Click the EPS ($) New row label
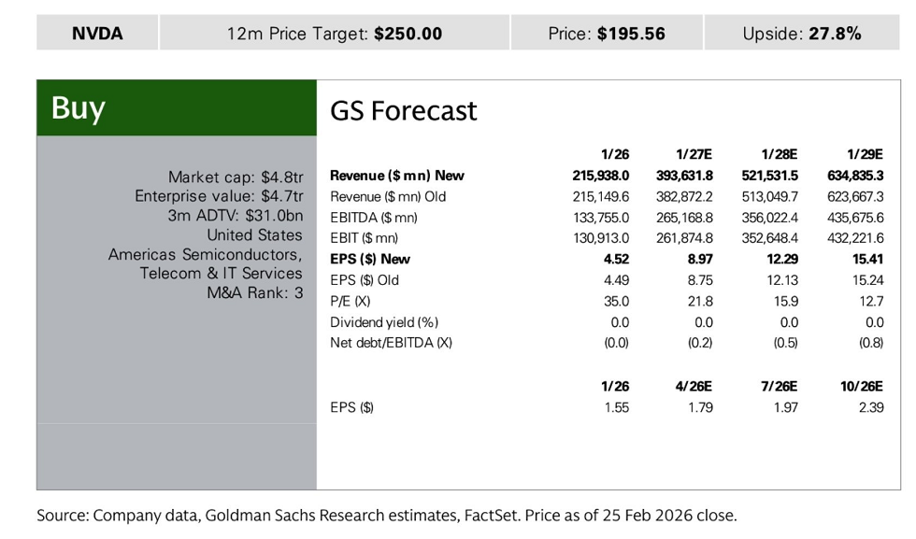This screenshot has height=539, width=916. click(369, 259)
